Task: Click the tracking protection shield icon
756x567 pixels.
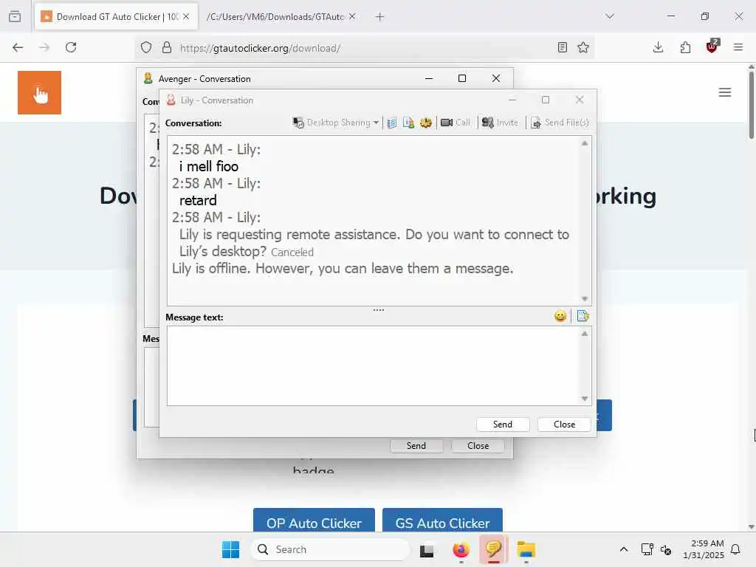Action: point(146,47)
